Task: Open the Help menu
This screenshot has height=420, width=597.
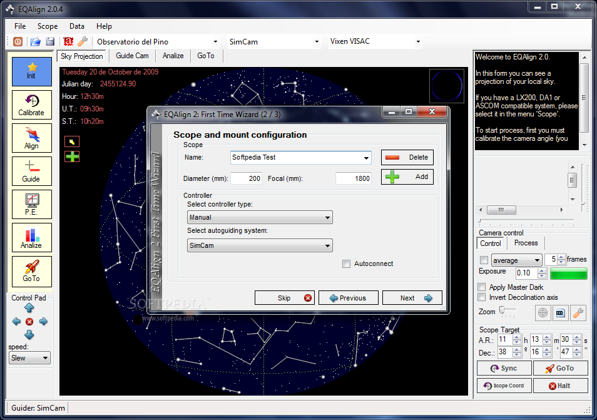Action: (x=104, y=26)
